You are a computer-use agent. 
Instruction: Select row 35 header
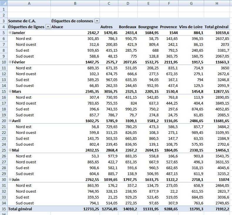(x=4, y=209)
